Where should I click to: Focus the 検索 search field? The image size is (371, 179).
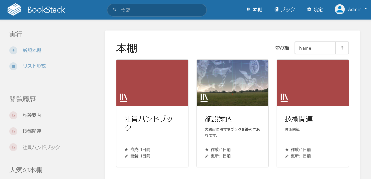click(157, 10)
